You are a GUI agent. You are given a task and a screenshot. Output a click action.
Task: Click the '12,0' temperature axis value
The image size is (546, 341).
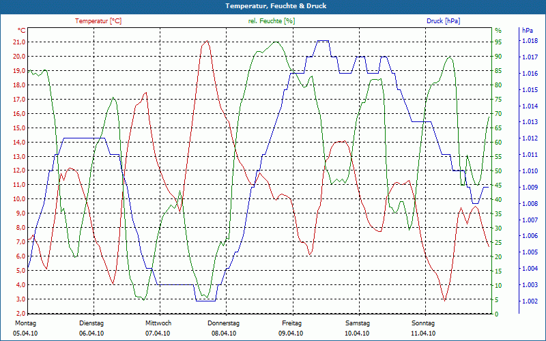coord(19,170)
